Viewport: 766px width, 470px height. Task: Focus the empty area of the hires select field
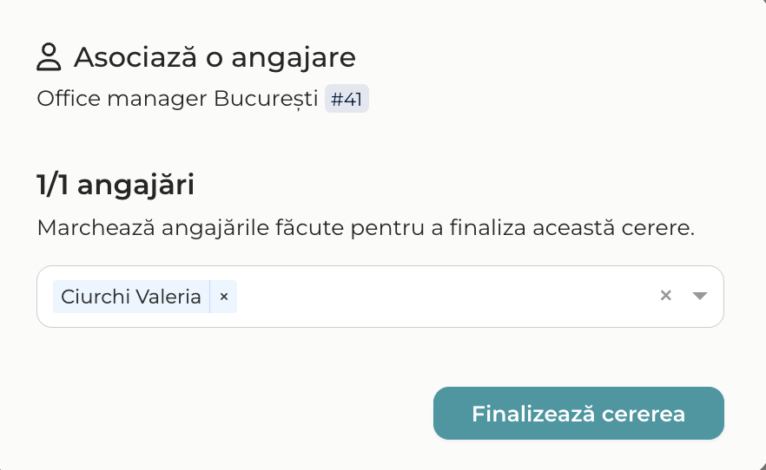click(445, 297)
